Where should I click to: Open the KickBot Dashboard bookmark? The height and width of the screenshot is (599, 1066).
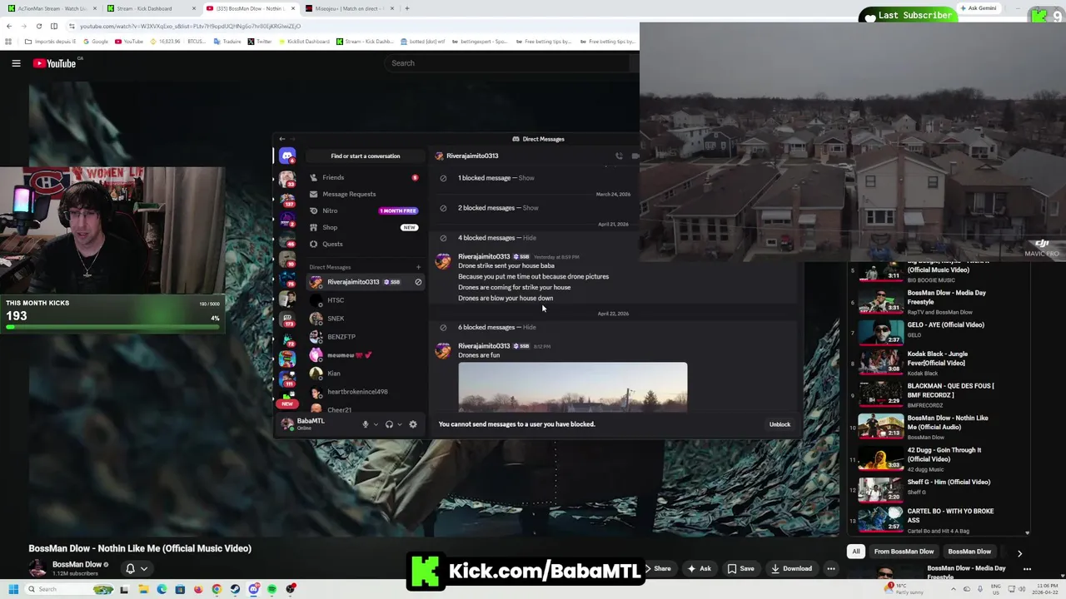(305, 41)
